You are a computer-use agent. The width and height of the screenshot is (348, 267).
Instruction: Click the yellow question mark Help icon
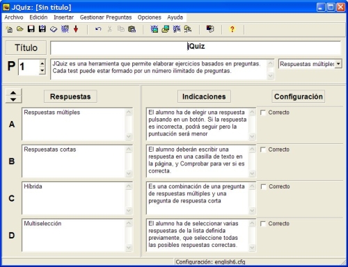[x=232, y=29]
